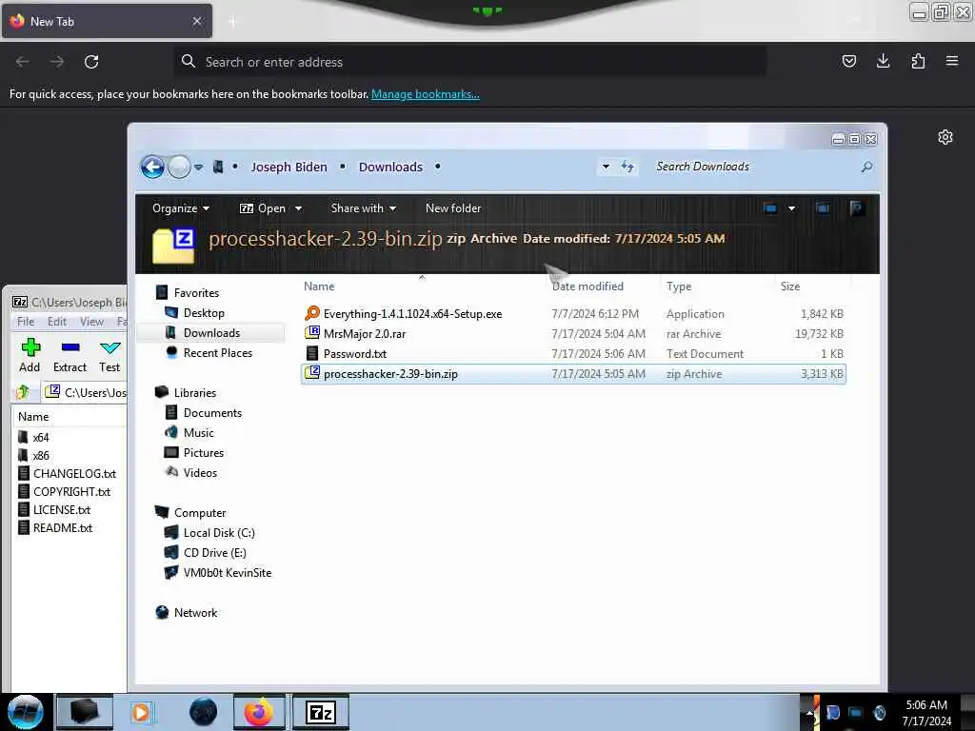Click the Joseph Biden breadcrumb
The height and width of the screenshot is (731, 975).
click(289, 167)
